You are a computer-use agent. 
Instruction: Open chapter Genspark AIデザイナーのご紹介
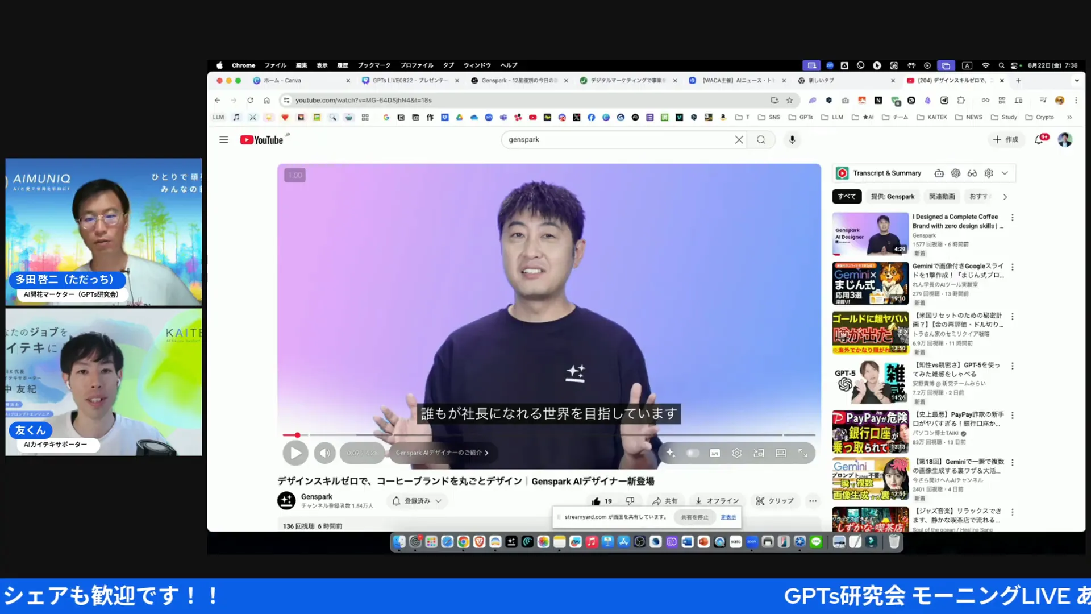tap(442, 453)
